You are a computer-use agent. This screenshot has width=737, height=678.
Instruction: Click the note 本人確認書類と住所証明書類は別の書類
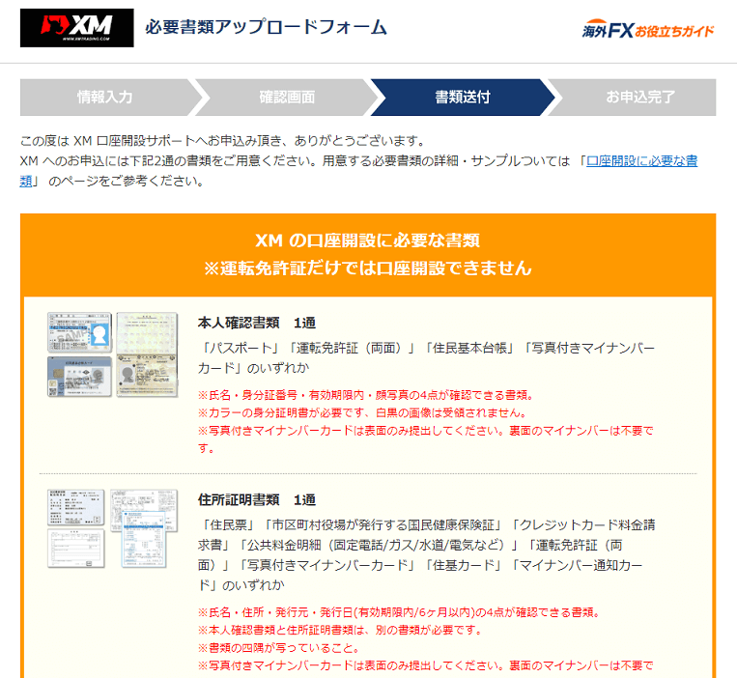point(340,630)
